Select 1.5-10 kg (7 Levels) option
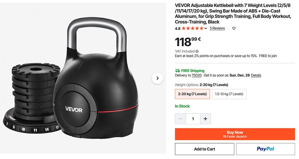Viewport: 299px width, 159px height. pyautogui.click(x=229, y=94)
